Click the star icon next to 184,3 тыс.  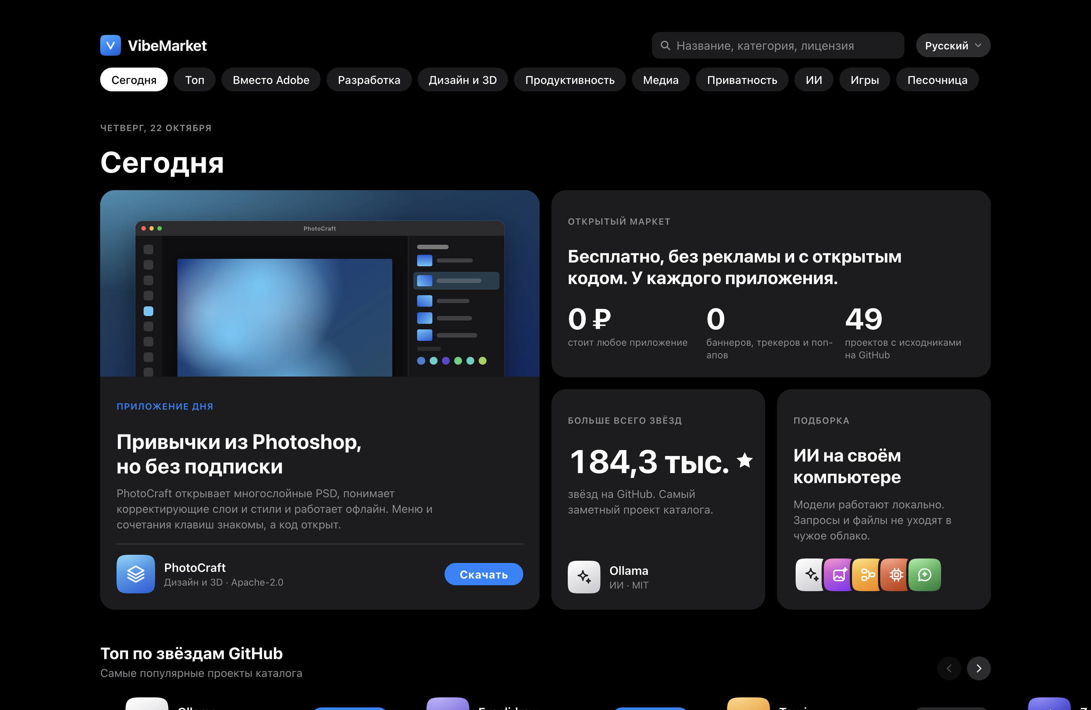[x=745, y=460]
